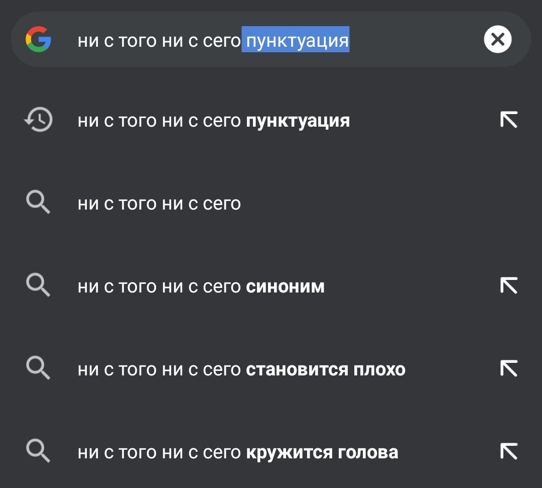Choose suggestion ending with 'становится плохо'
The image size is (542, 488).
[x=271, y=369]
